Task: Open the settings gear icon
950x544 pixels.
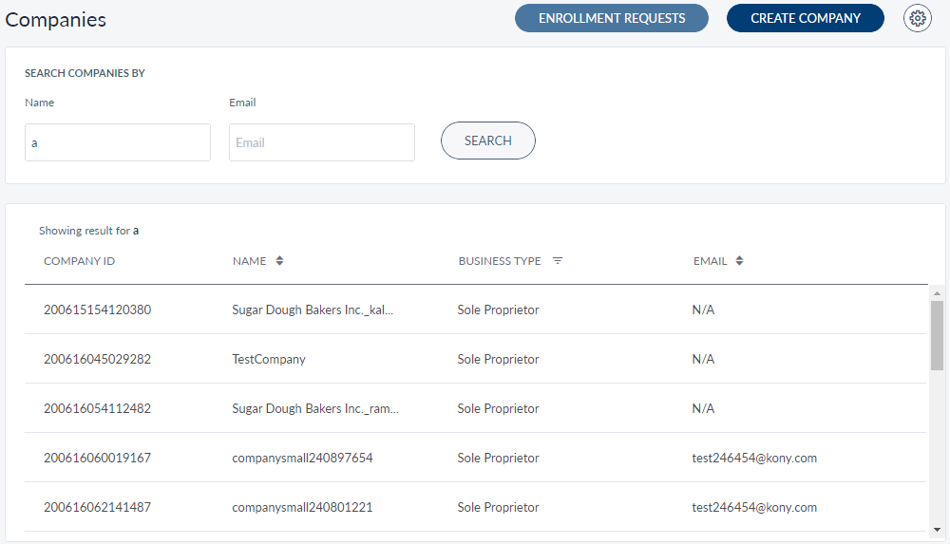Action: (x=917, y=18)
